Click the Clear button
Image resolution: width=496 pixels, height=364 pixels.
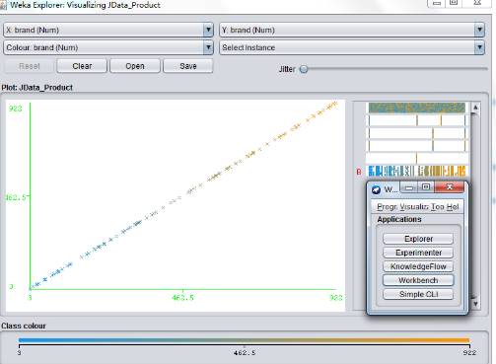[82, 66]
